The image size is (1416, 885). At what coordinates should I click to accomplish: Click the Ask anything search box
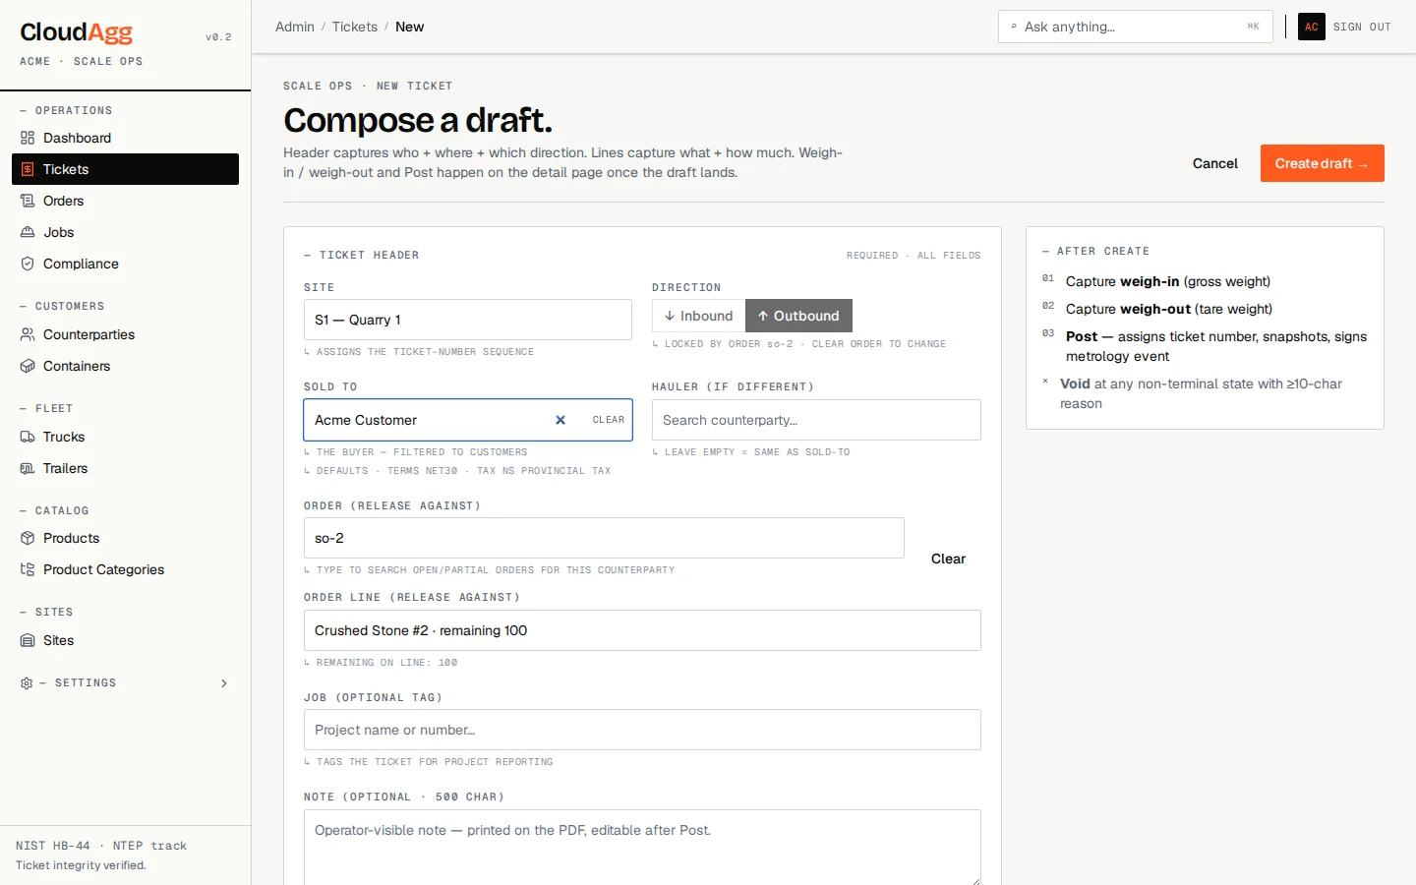(x=1136, y=27)
